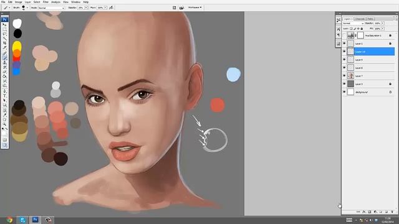Select the Layer 9 row

tap(368, 60)
